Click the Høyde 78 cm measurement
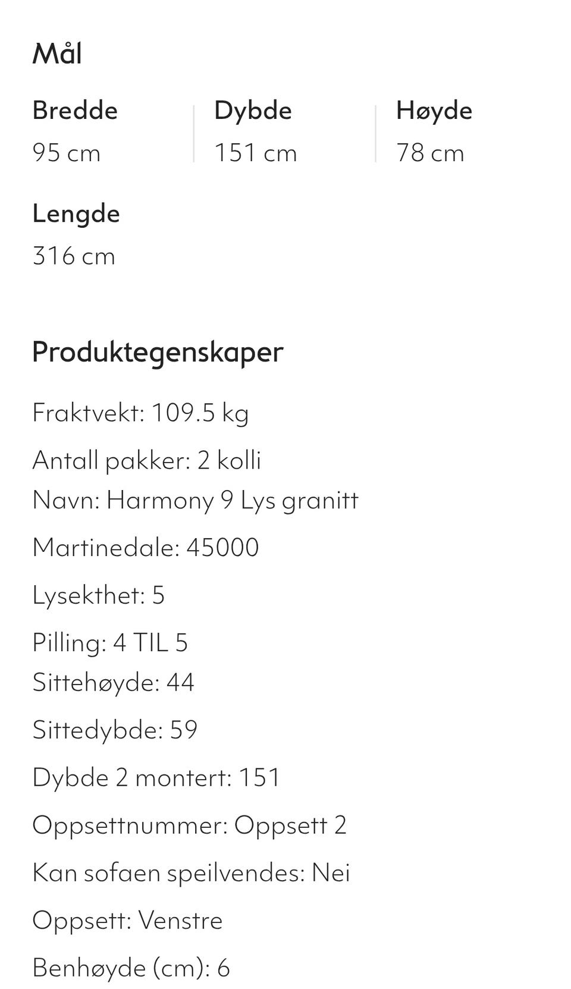571x989 pixels. [430, 153]
